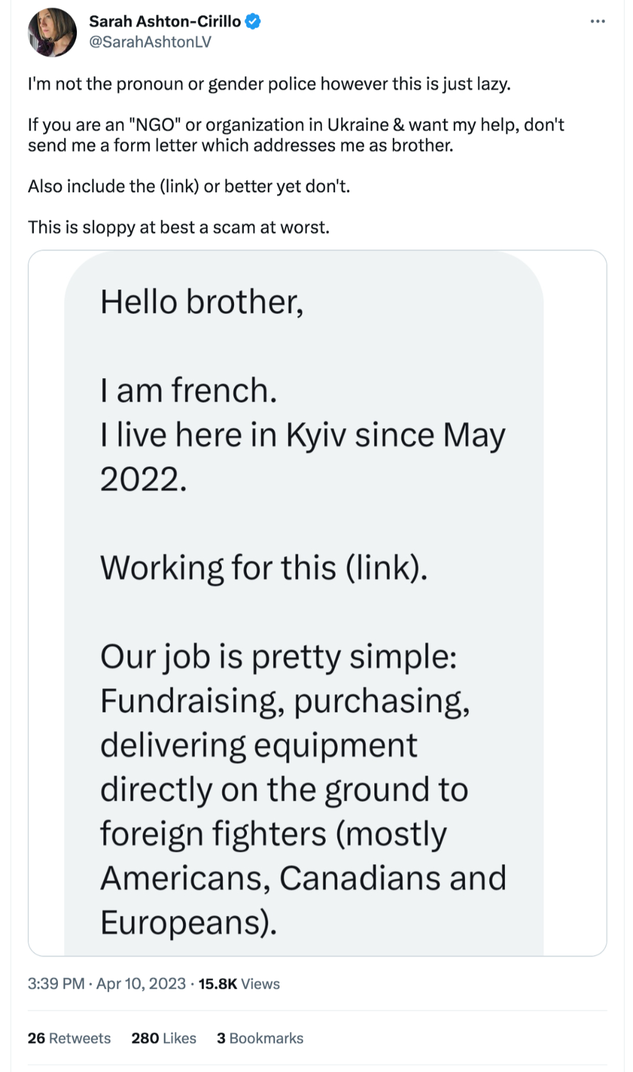
Task: Click 'Working for this (link).' text in image
Action: tap(264, 567)
